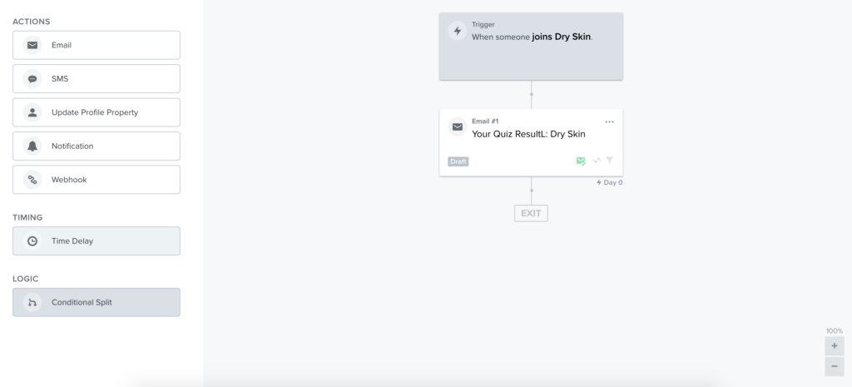
Task: Click the Conditional Split branch icon
Action: point(32,303)
